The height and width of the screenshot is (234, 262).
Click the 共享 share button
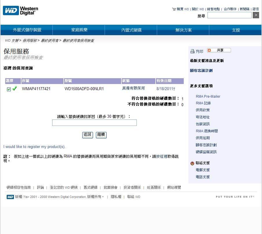(x=219, y=50)
